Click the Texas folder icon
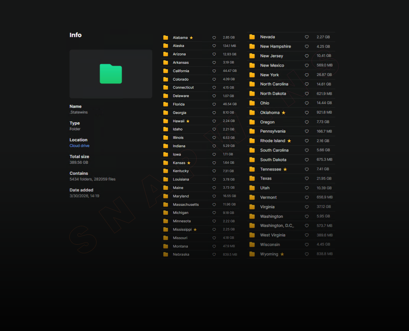Viewport: 409px width, 331px height. point(252,179)
